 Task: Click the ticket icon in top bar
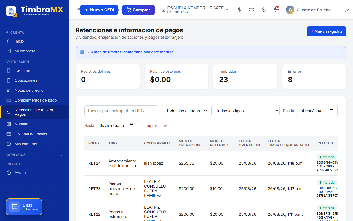coord(252,10)
